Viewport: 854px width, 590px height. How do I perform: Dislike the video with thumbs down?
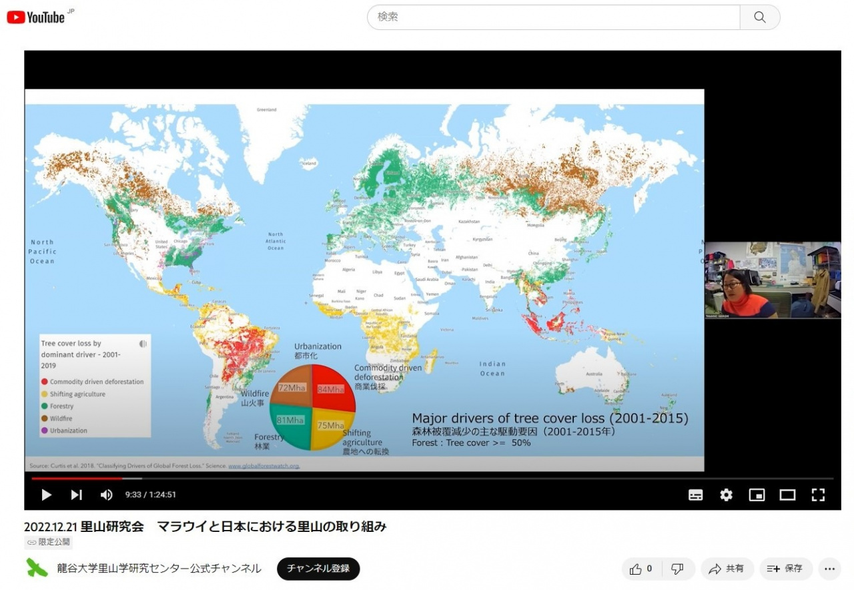[677, 569]
